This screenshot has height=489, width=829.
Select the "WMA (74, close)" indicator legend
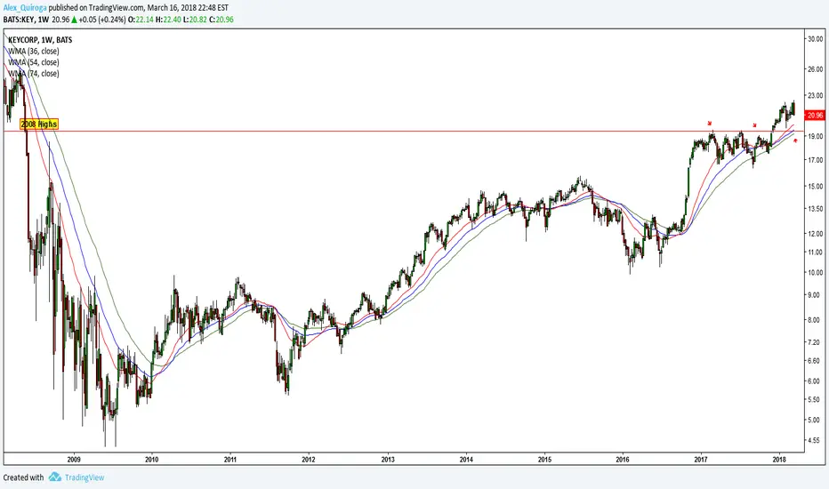(x=33, y=74)
